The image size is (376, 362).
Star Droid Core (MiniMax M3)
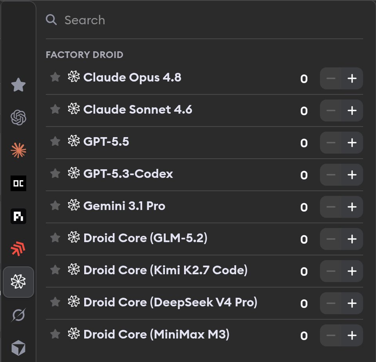(55, 335)
